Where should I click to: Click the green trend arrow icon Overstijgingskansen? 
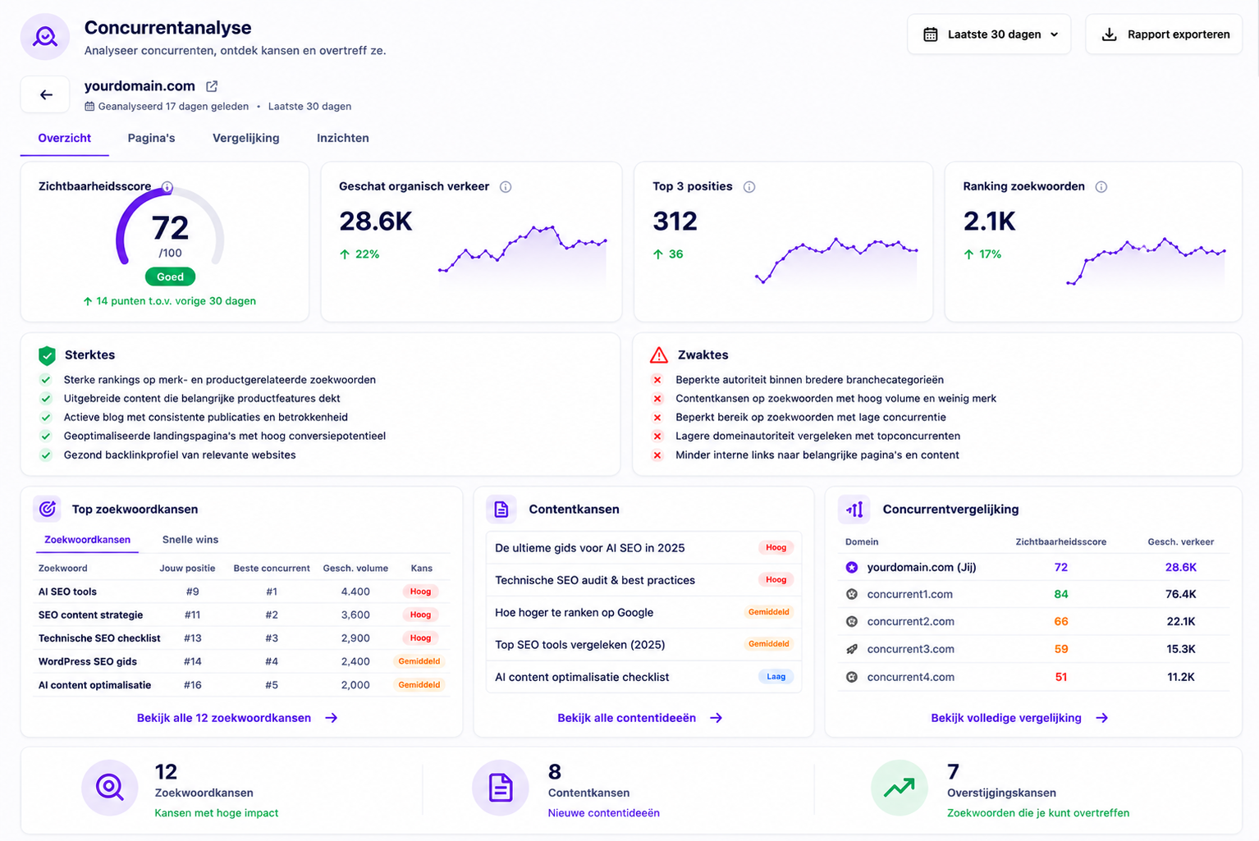(899, 788)
